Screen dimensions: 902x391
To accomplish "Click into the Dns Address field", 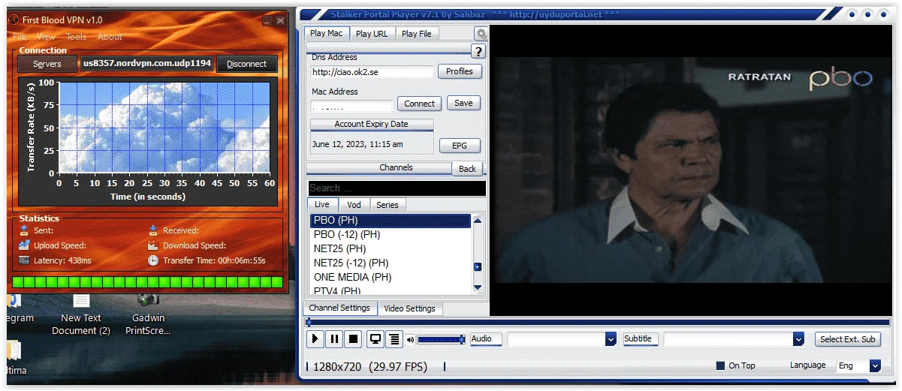I will (373, 72).
